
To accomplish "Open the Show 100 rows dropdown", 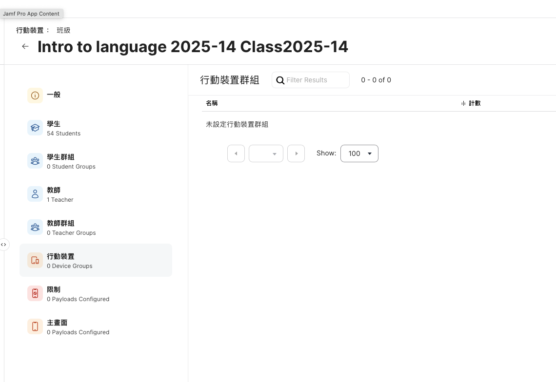I will 359,153.
